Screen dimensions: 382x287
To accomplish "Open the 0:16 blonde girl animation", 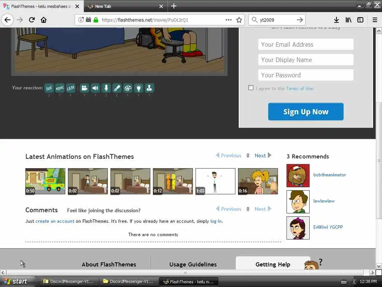I will point(258,181).
